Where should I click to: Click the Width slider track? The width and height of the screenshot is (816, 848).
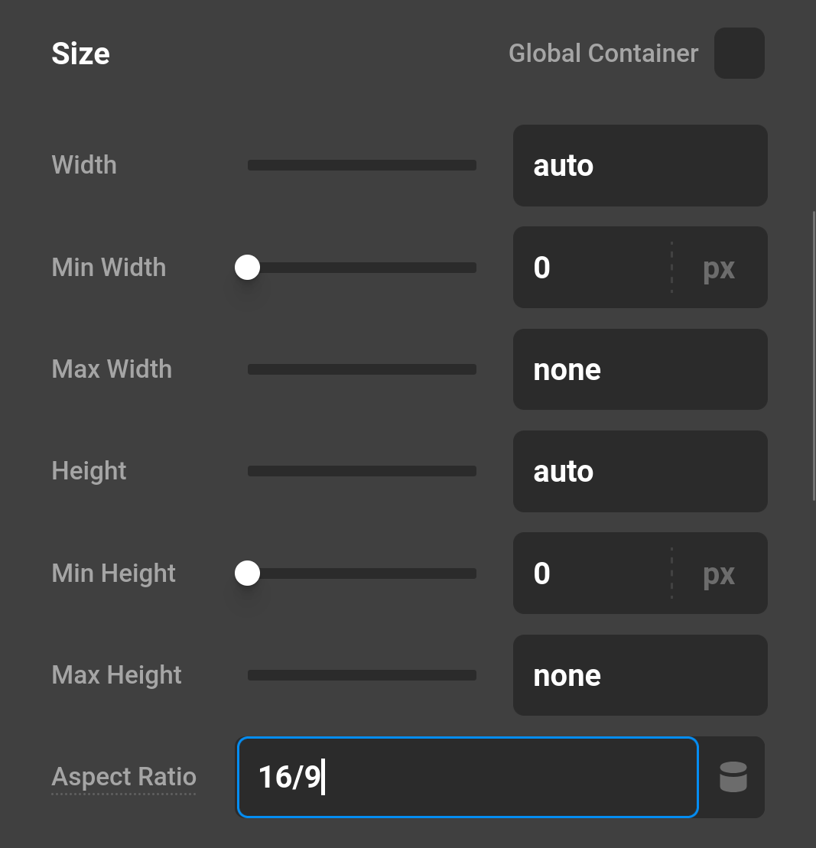[x=361, y=165]
